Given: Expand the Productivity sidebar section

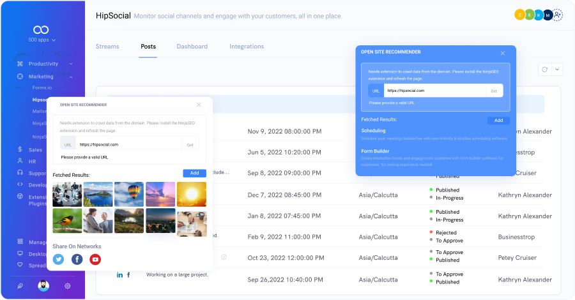Looking at the screenshot, I should (70, 64).
